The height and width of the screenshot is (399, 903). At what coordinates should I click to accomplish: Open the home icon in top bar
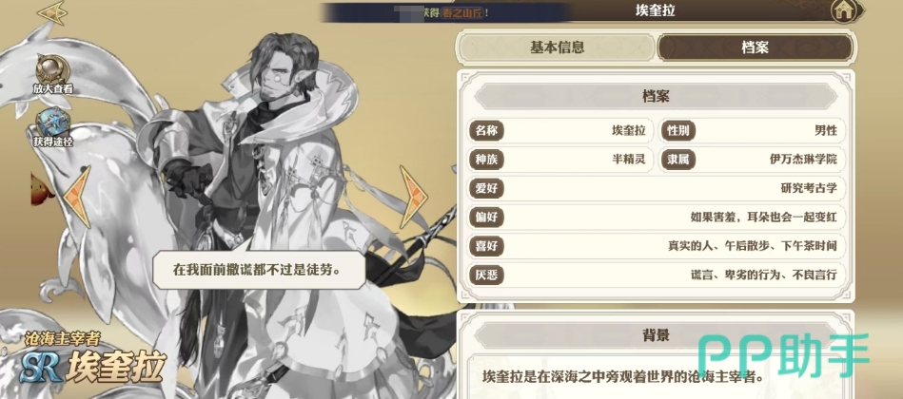coord(846,10)
